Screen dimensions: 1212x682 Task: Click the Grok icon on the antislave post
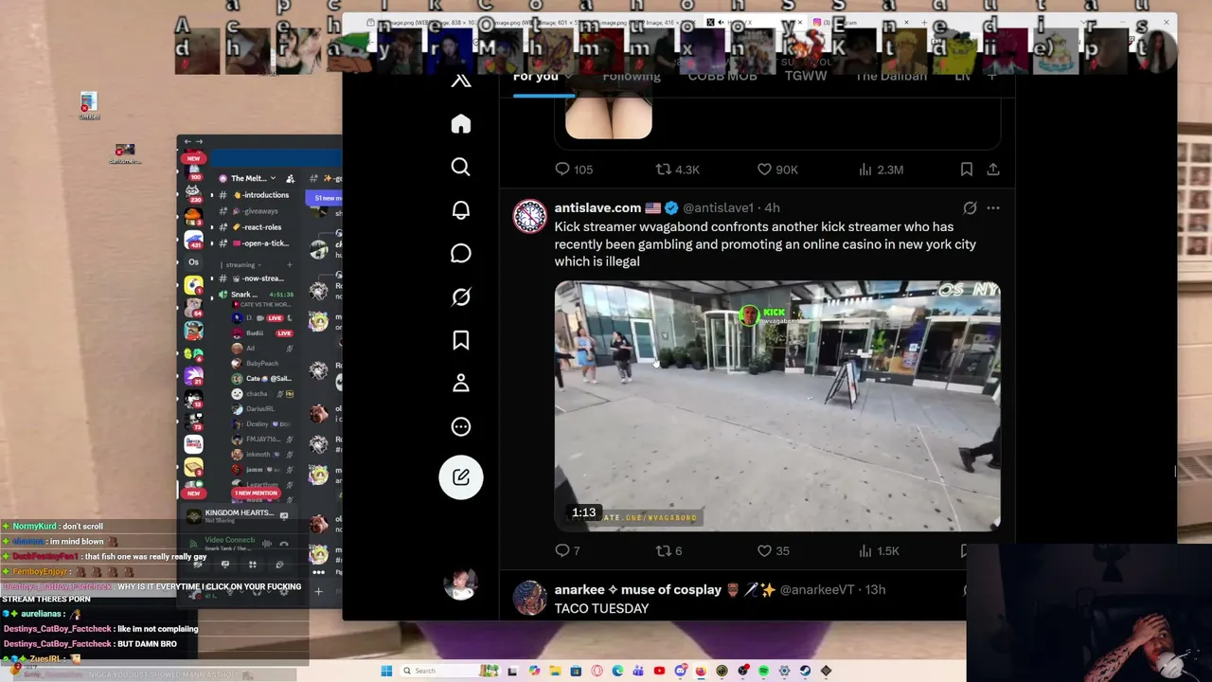click(x=970, y=207)
